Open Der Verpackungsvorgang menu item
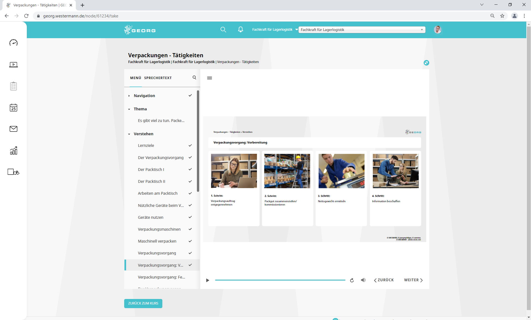 click(161, 158)
